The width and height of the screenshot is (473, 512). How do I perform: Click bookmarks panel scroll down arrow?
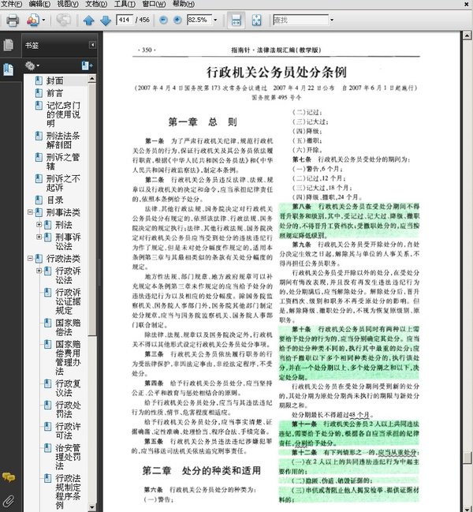coord(92,507)
